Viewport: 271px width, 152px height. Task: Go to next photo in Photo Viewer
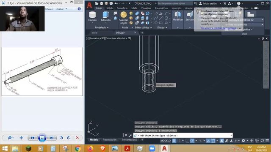(52, 138)
